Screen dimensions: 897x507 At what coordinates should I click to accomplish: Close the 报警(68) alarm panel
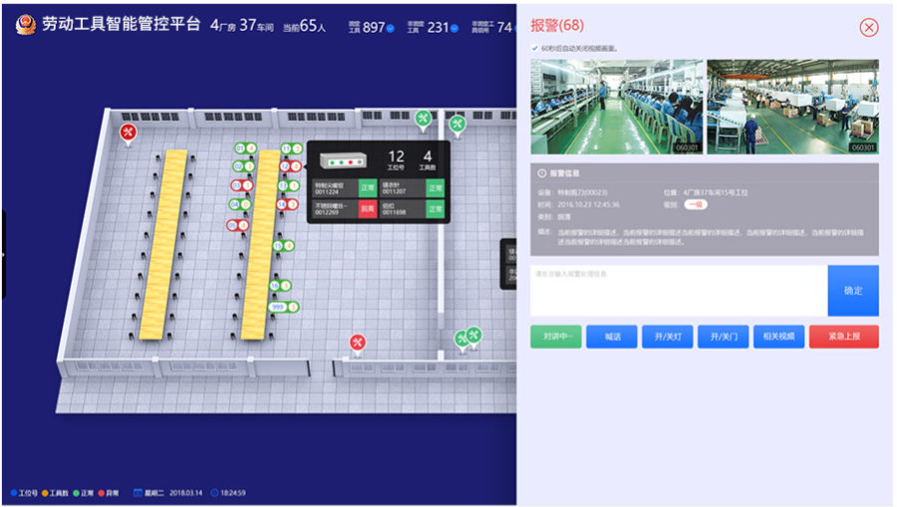coord(868,27)
